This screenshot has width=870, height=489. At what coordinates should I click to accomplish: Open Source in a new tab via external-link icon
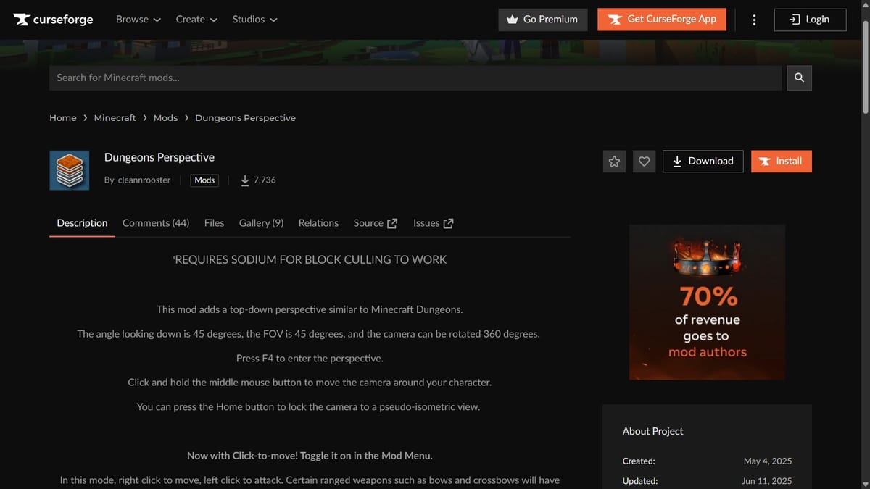(x=392, y=222)
